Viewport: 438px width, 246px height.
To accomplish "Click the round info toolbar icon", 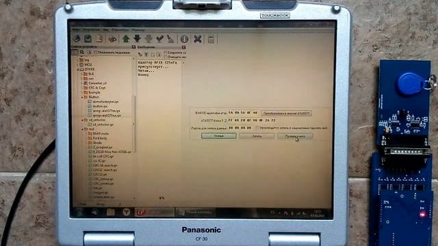I will point(184,39).
